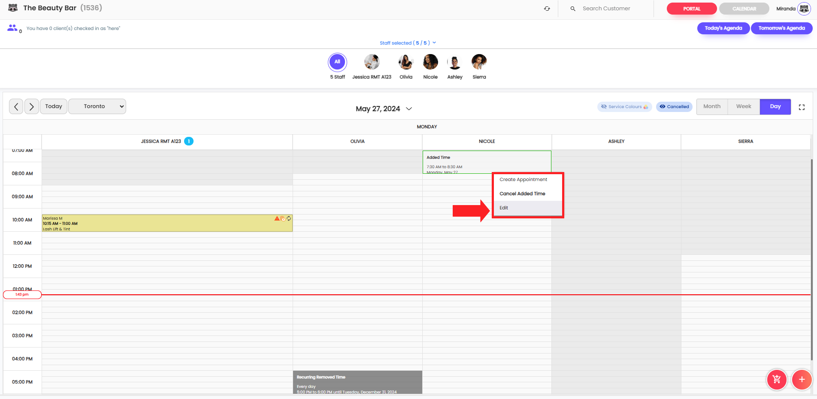The image size is (817, 399).
Task: Click the recurring icon on Marissa's appointment
Action: tap(289, 218)
